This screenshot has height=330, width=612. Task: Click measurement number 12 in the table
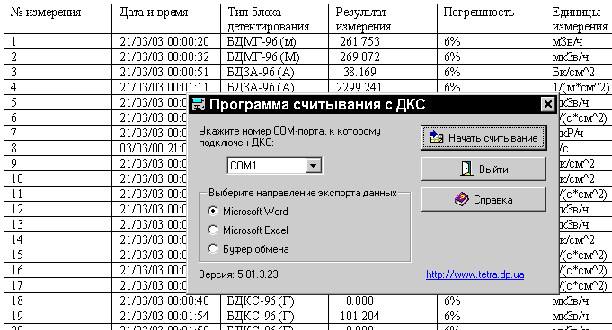pos(17,209)
